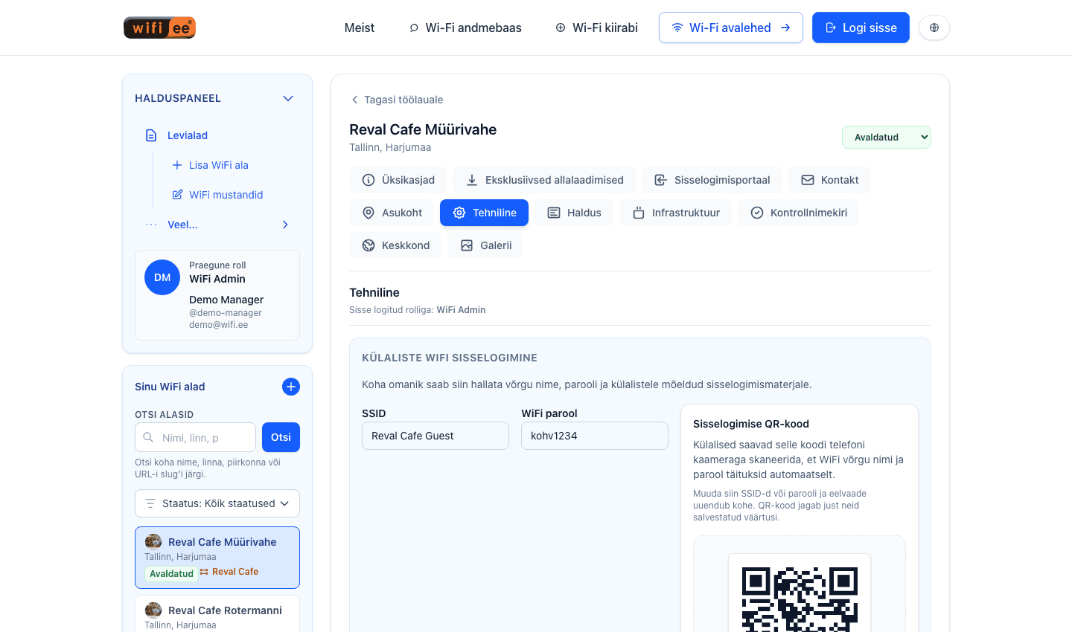Click the wifi.ee logo
This screenshot has width=1072, height=632.
[x=159, y=28]
